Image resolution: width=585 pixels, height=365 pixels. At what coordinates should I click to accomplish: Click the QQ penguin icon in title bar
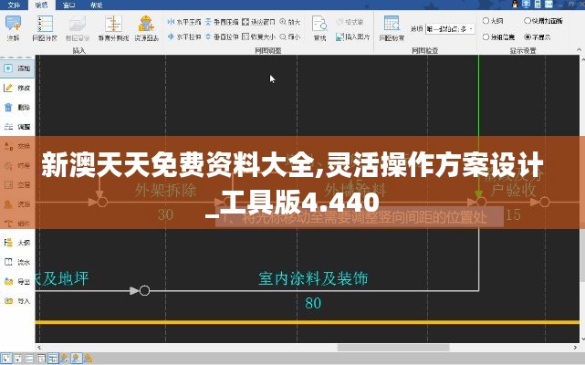(516, 4)
